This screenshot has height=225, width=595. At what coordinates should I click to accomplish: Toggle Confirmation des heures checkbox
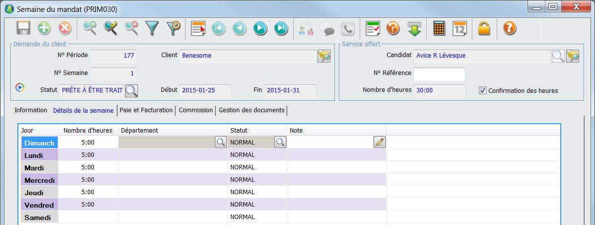[482, 90]
